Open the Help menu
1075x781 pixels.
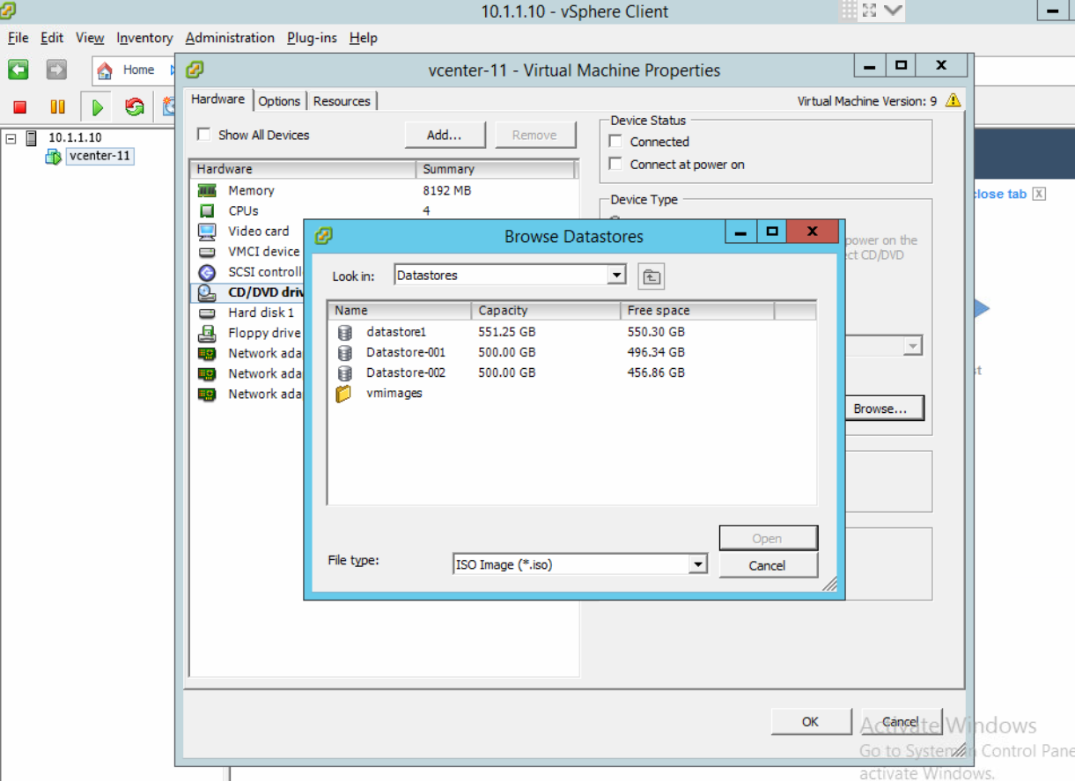tap(364, 38)
